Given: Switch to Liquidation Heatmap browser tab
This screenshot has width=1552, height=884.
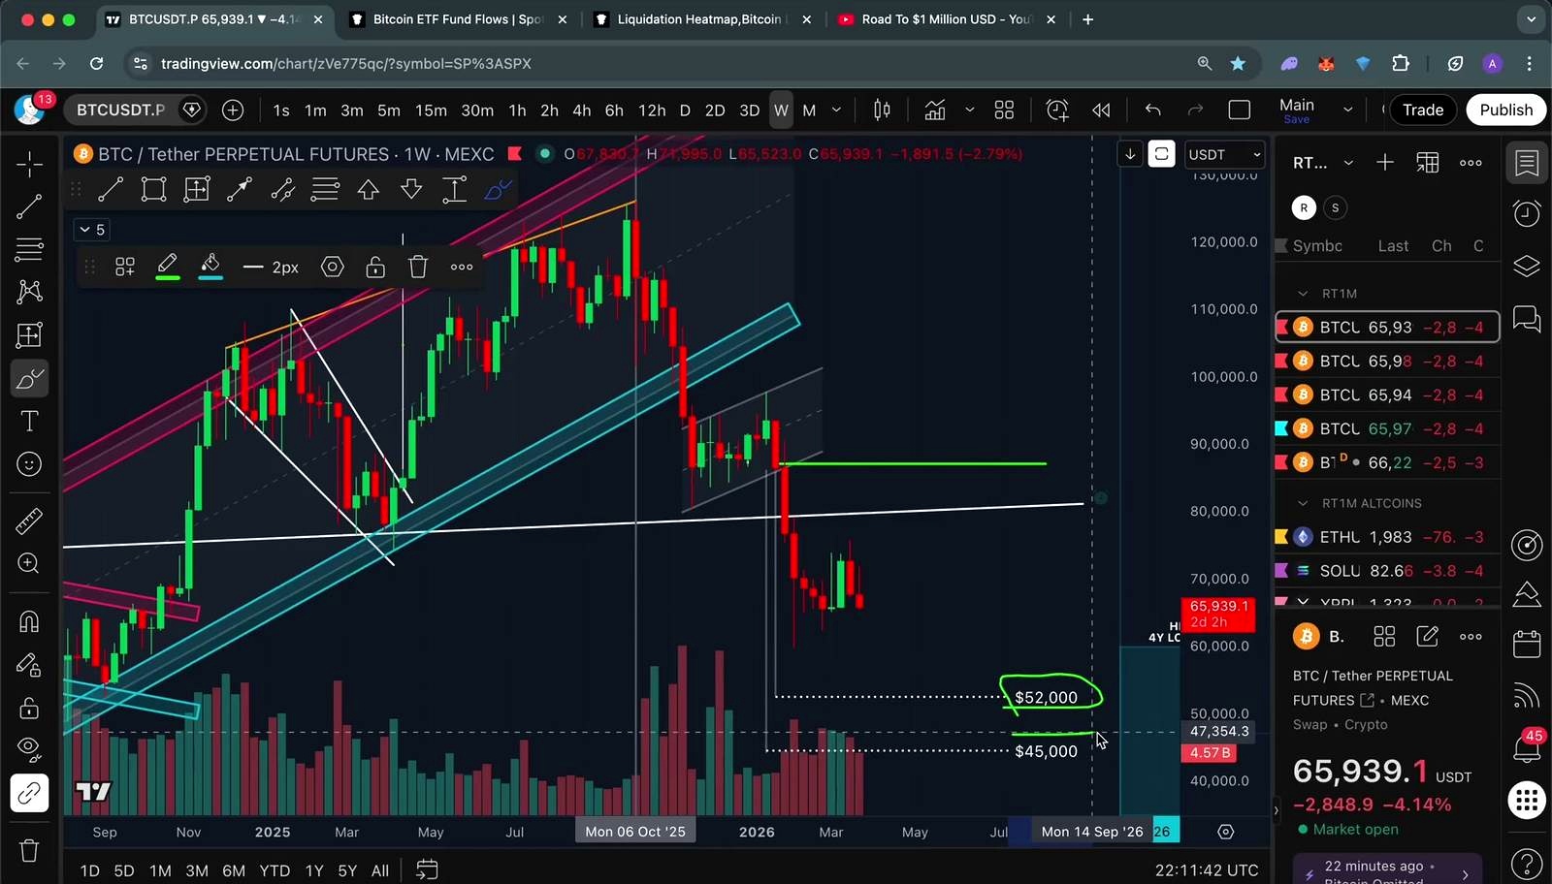Looking at the screenshot, I should tap(702, 19).
